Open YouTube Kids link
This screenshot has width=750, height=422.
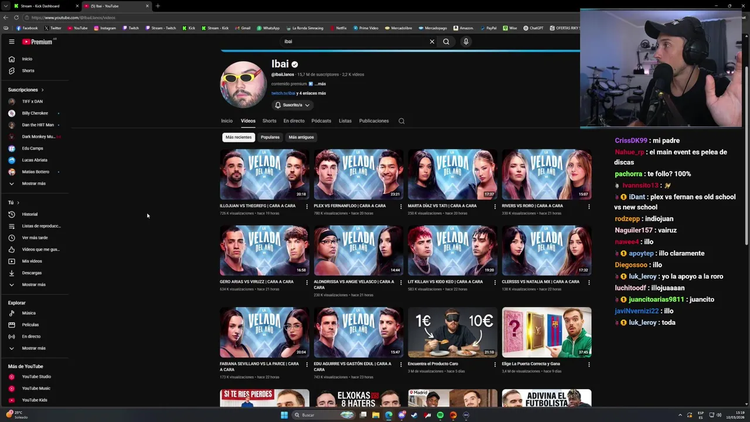[x=35, y=400]
